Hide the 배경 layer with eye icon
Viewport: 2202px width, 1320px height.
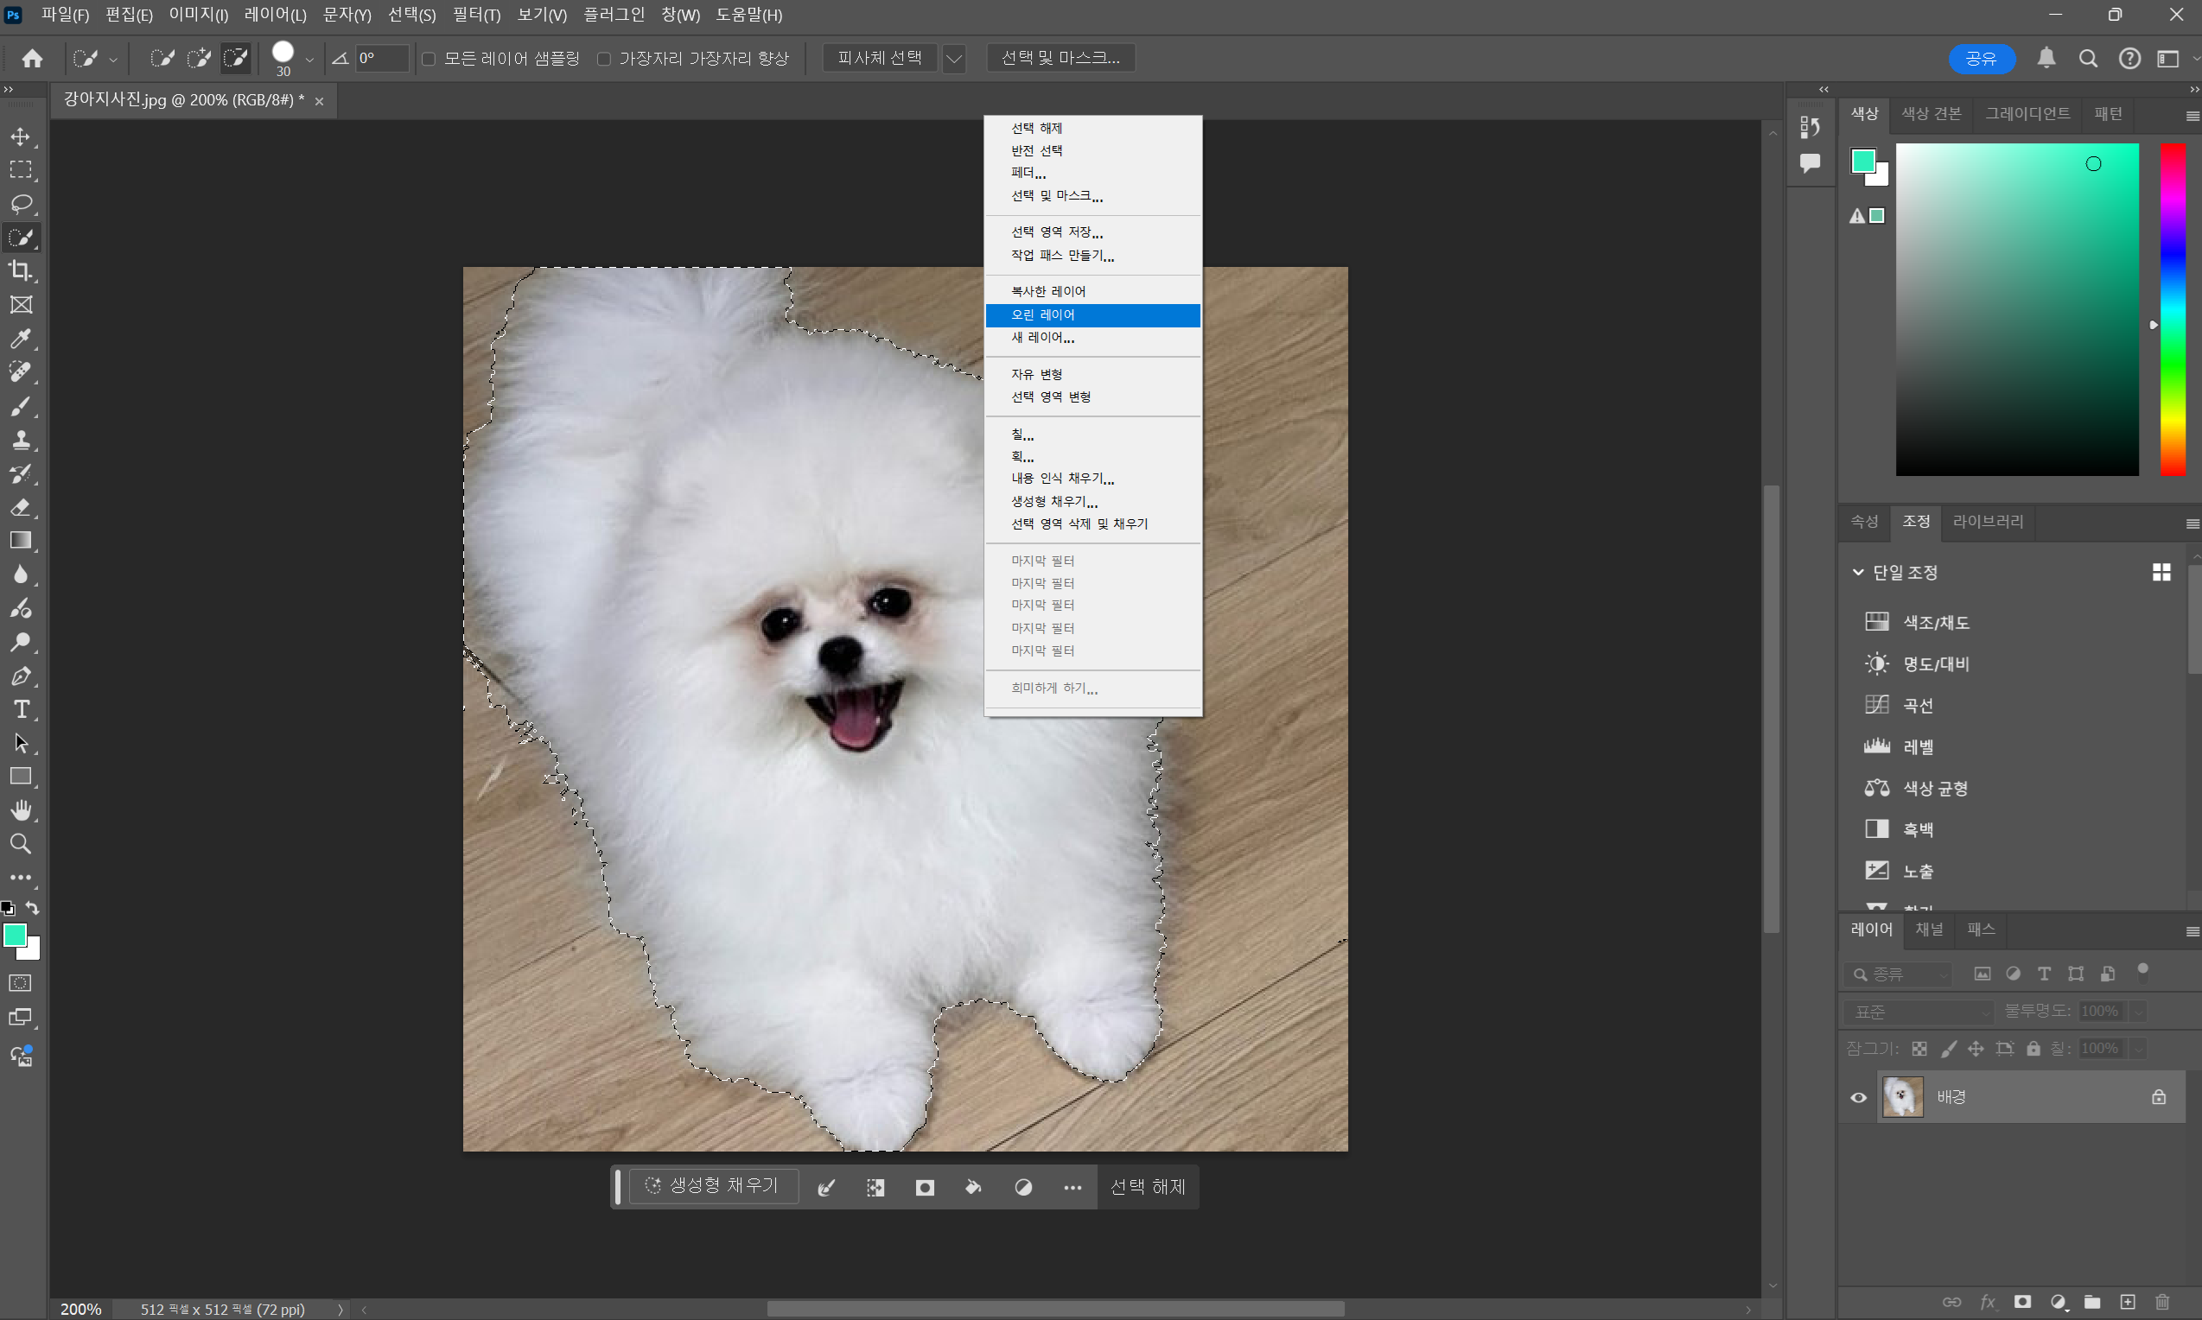point(1859,1097)
